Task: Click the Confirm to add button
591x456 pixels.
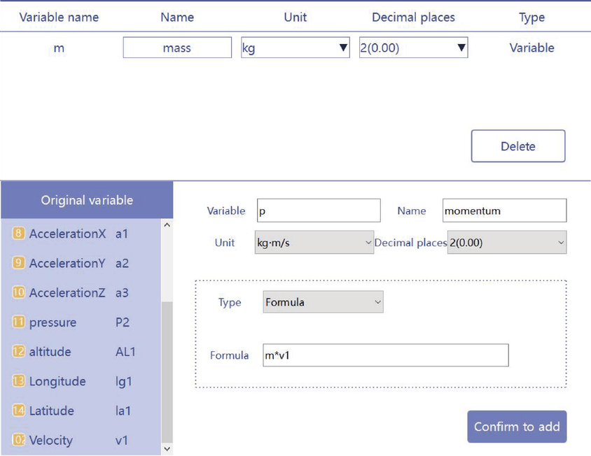Action: 517,427
